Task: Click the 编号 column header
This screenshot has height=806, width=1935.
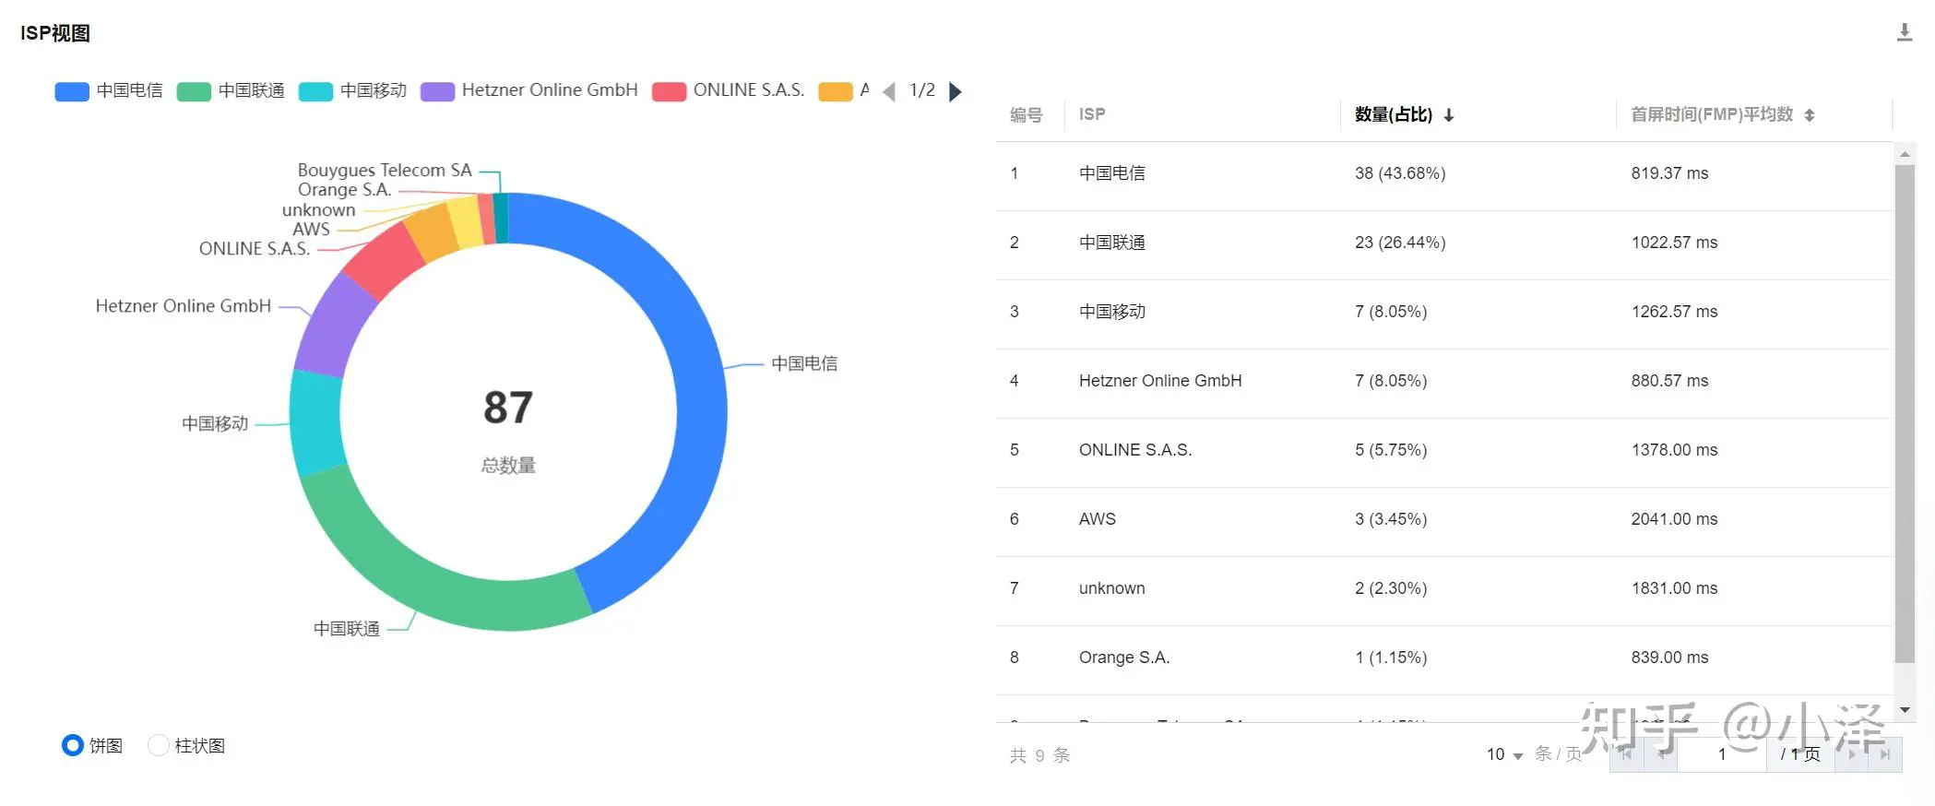Action: 1026,114
